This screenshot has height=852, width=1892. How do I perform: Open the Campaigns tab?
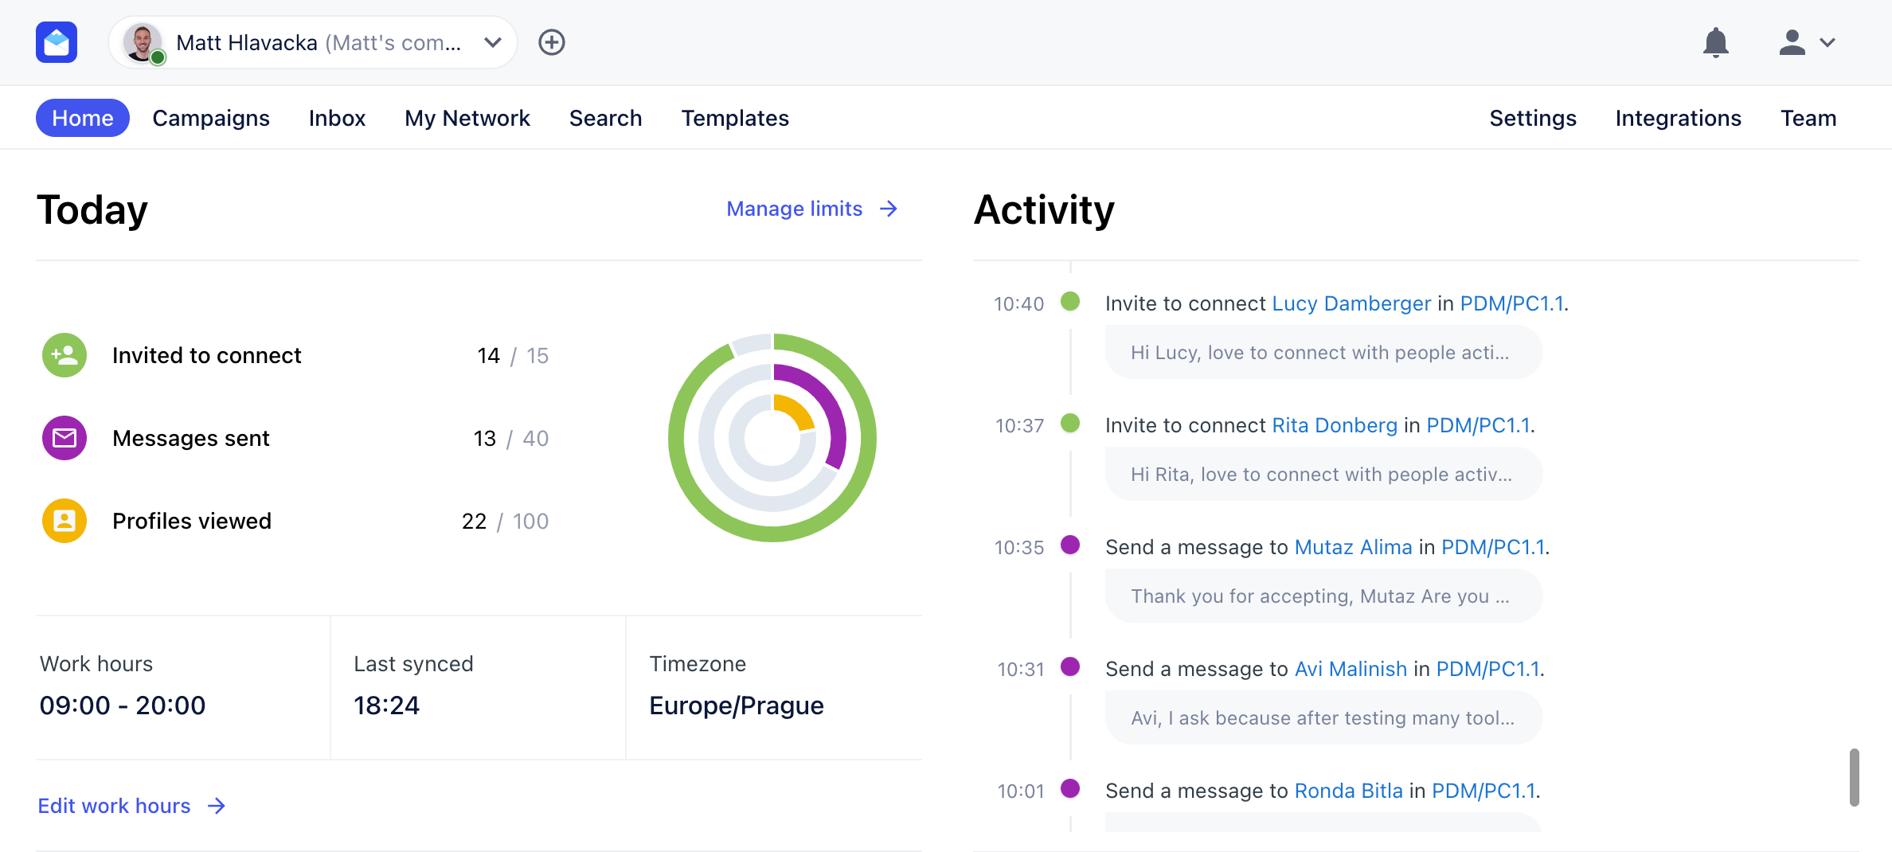pyautogui.click(x=211, y=118)
